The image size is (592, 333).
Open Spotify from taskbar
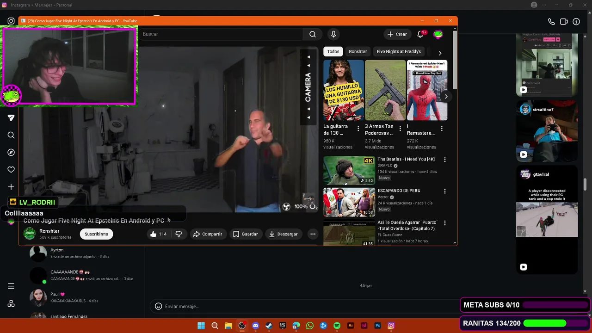pyautogui.click(x=337, y=326)
